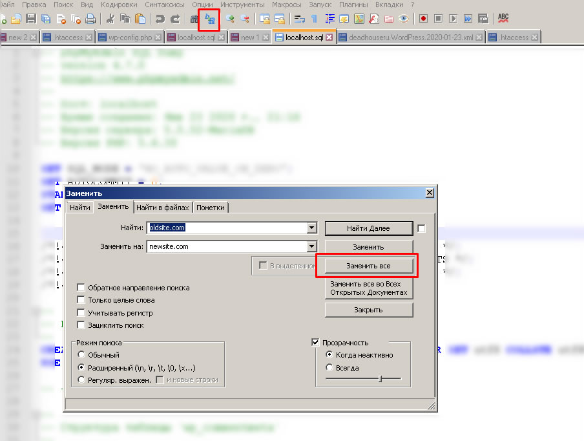This screenshot has width=584, height=441.
Task: Click the Folder as Workspace icon
Action: click(x=389, y=19)
